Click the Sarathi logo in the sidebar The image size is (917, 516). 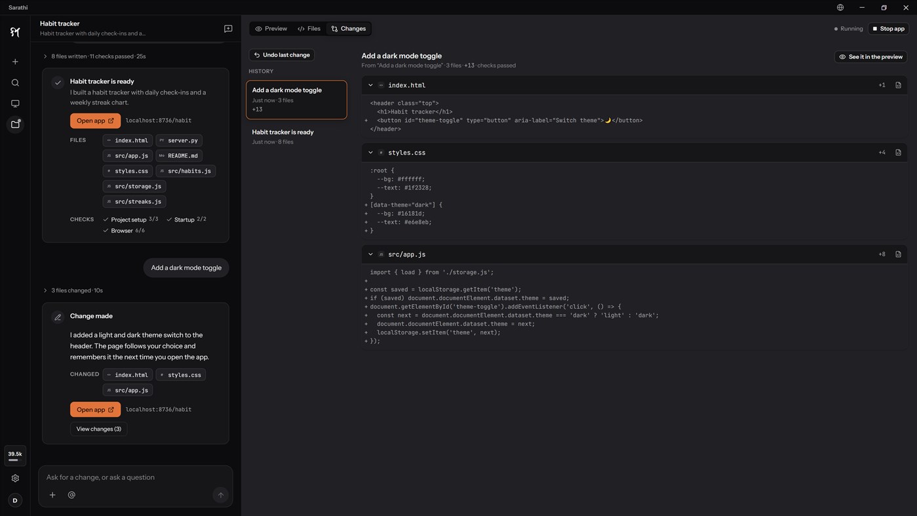tap(15, 32)
